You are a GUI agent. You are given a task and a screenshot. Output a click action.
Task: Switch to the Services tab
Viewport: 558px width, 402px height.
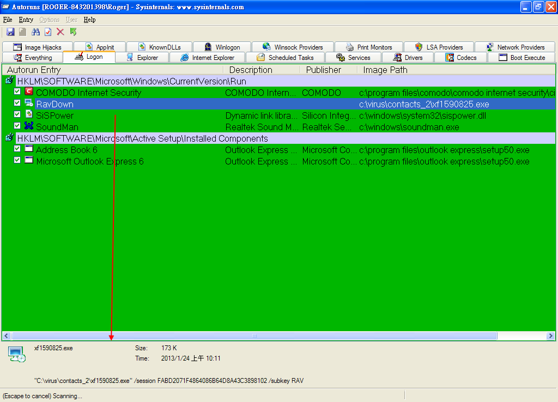[x=353, y=58]
